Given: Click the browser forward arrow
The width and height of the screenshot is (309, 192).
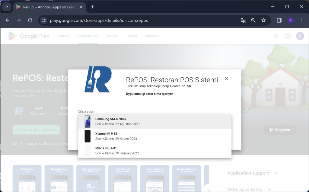Looking at the screenshot, I should [x=19, y=20].
